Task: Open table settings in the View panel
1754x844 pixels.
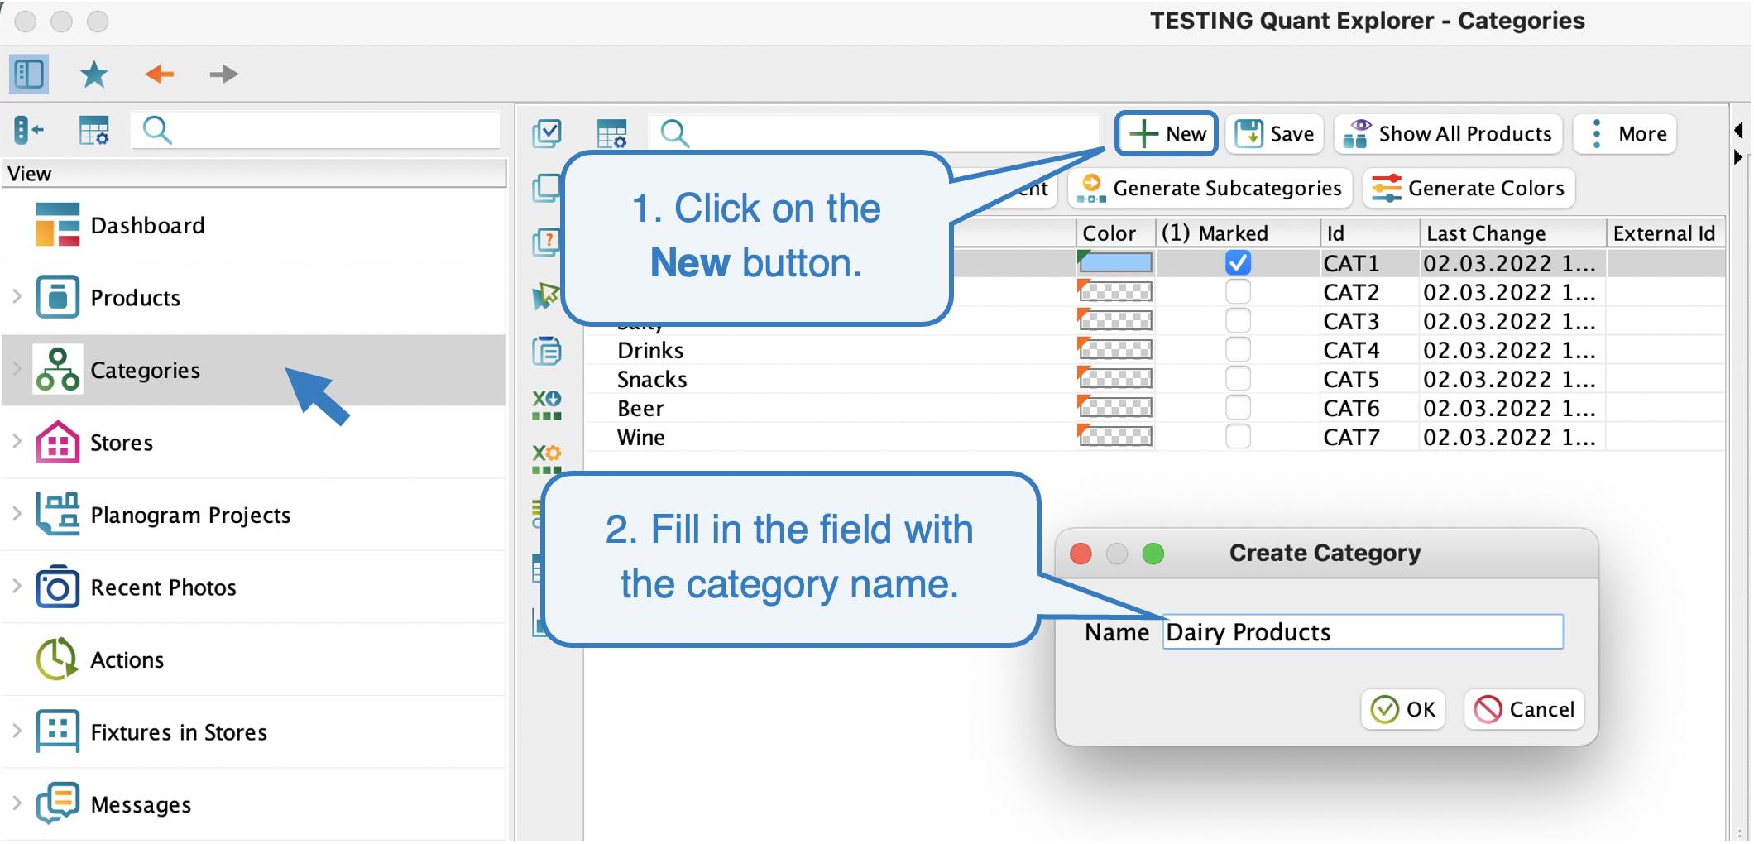Action: (93, 131)
